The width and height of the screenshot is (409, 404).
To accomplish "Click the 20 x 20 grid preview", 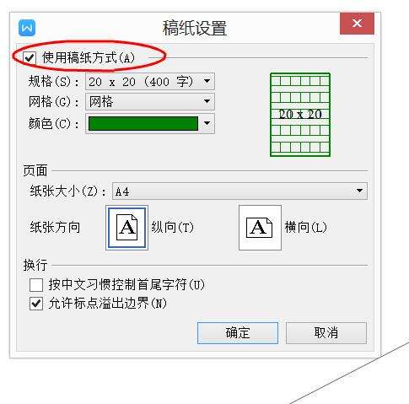I will [x=300, y=115].
